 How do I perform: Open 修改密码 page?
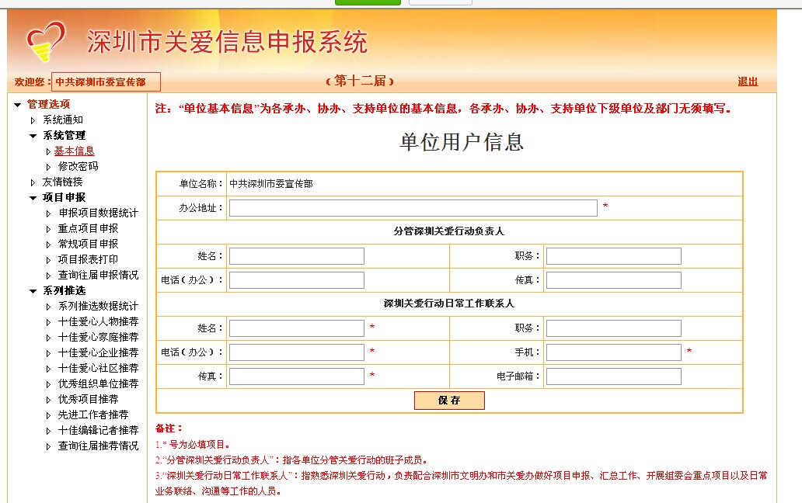(78, 166)
